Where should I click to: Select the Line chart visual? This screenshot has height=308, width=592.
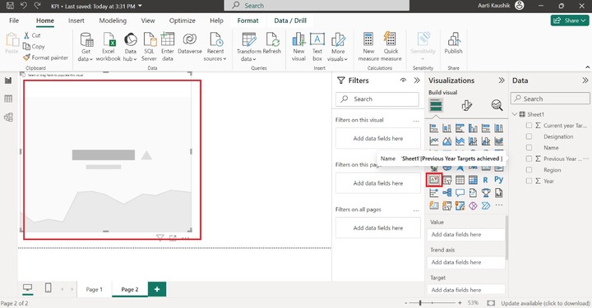click(x=434, y=141)
